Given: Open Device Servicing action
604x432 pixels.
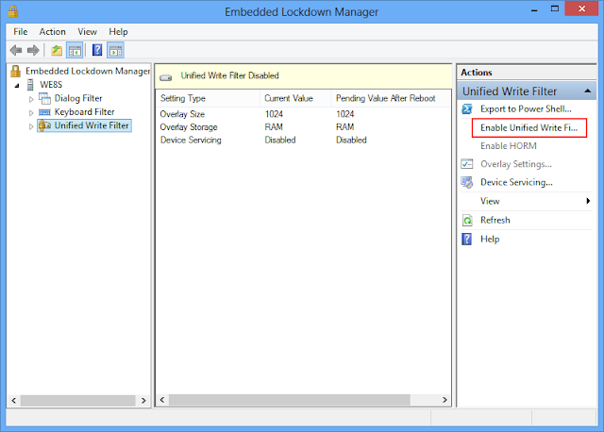Looking at the screenshot, I should 516,182.
